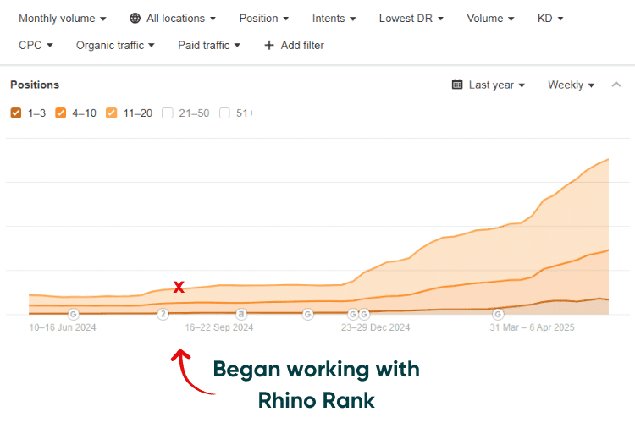Uncheck the 4–10 positions checkbox
The width and height of the screenshot is (635, 423).
coord(60,113)
